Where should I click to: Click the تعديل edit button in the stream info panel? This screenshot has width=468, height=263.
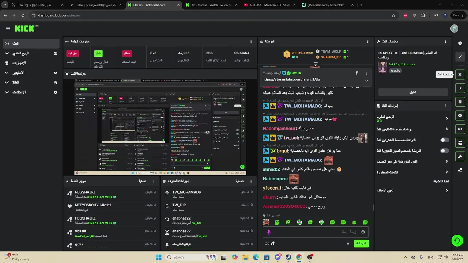[x=413, y=92]
